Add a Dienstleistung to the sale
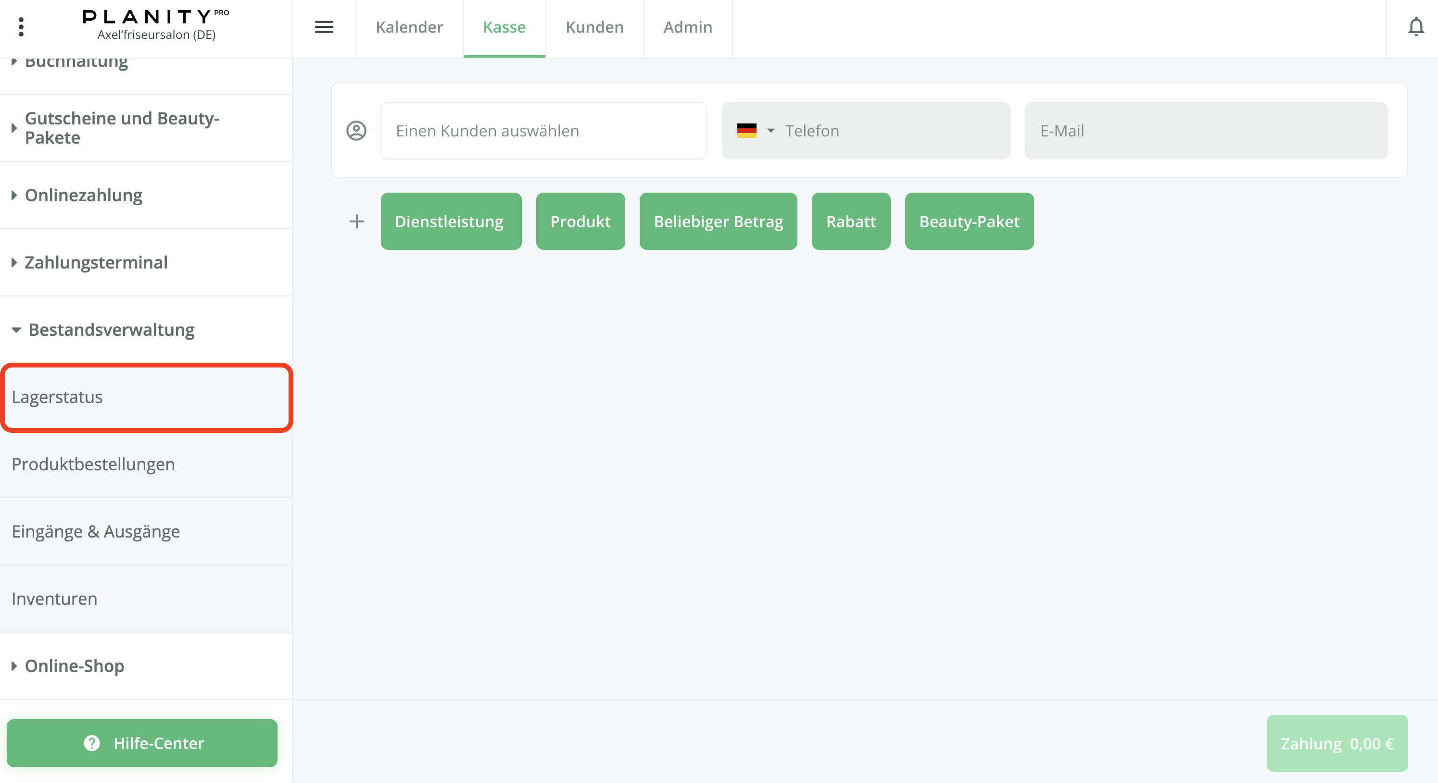The width and height of the screenshot is (1438, 783). 450,221
